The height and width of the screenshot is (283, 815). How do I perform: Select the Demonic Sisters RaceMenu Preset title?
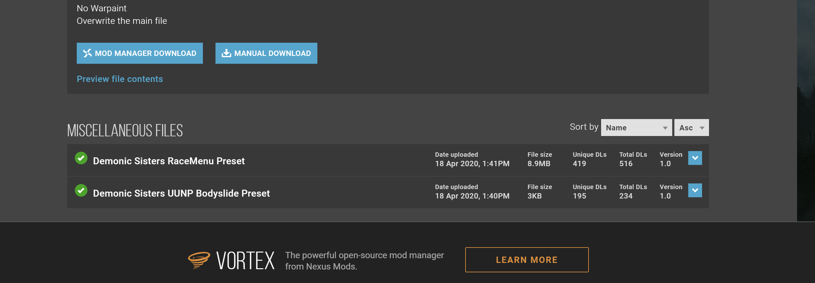pos(169,161)
